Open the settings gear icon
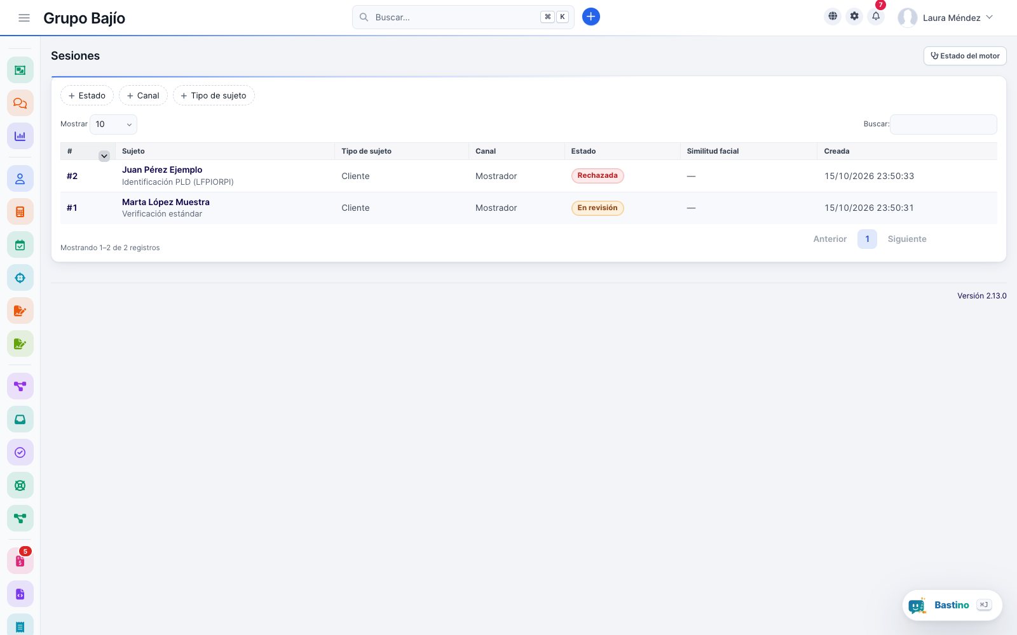 [854, 17]
